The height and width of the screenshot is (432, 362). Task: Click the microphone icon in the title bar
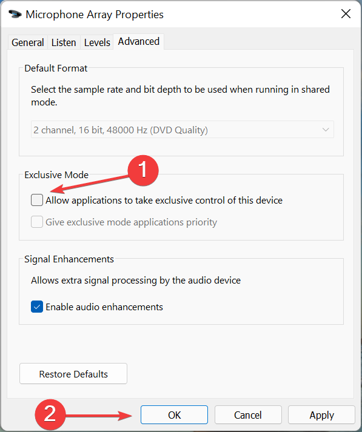[15, 14]
